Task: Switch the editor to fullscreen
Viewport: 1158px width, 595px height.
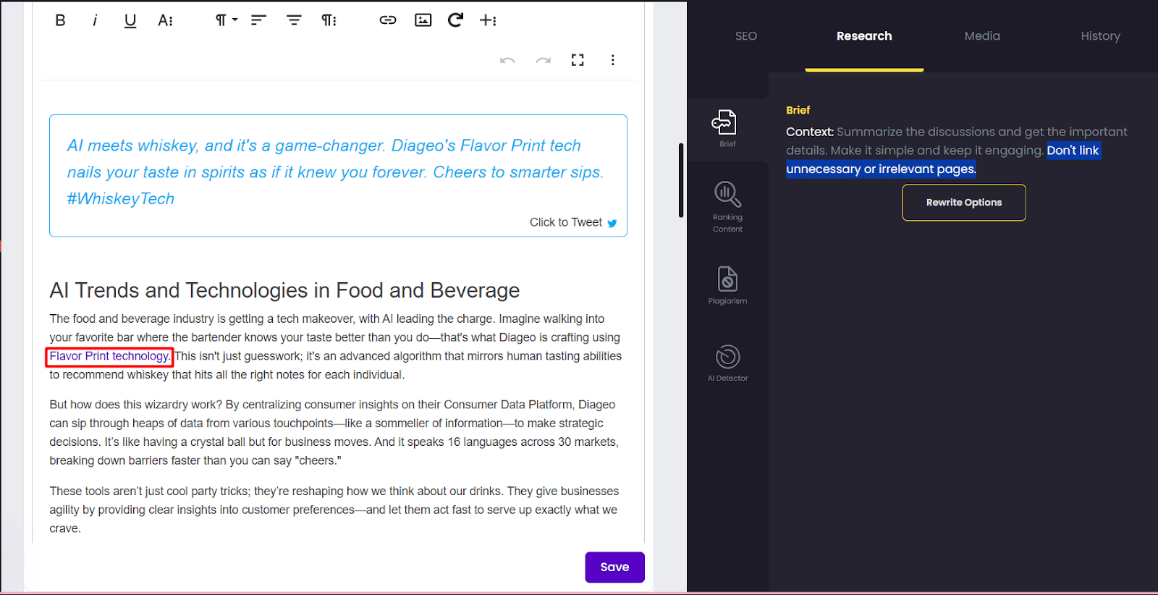Action: 578,60
